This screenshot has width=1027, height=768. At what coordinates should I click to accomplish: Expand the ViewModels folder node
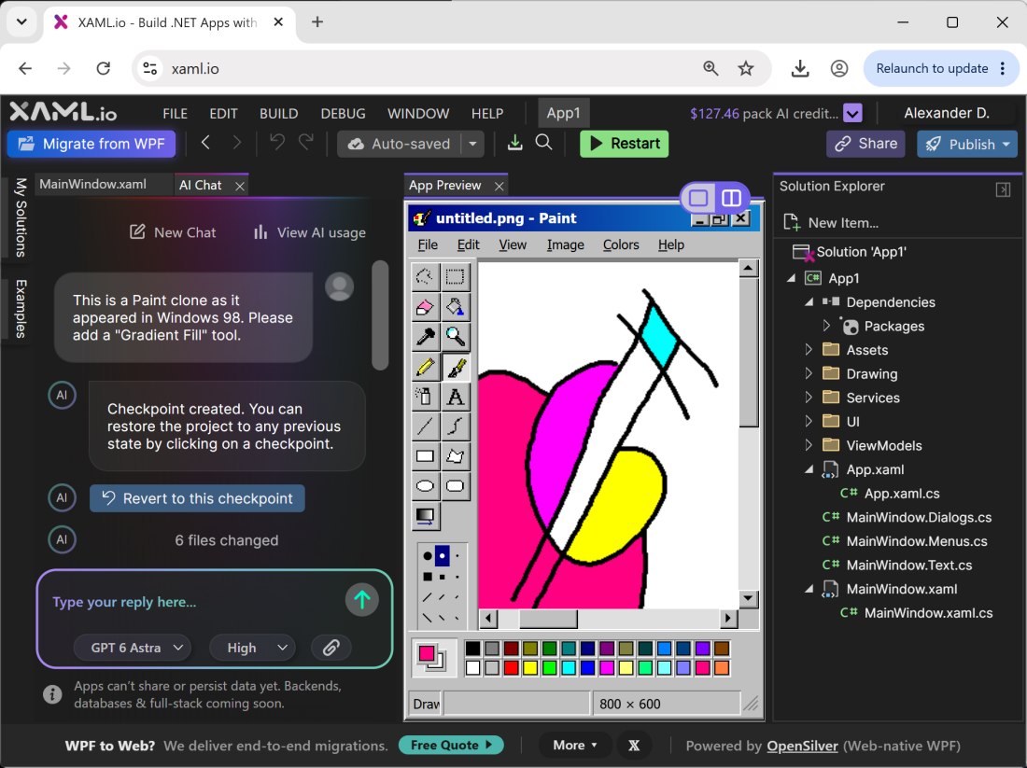pos(809,445)
